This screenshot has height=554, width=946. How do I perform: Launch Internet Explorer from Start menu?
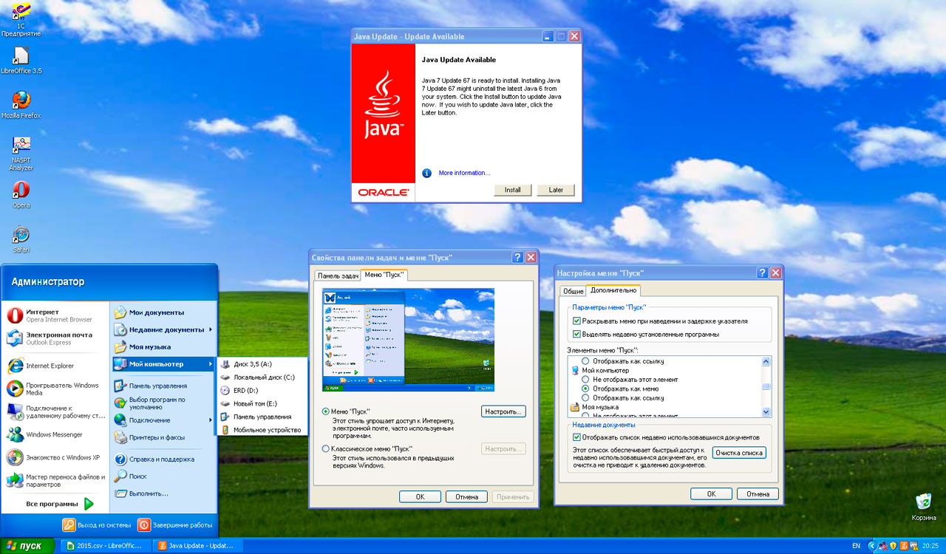(54, 366)
